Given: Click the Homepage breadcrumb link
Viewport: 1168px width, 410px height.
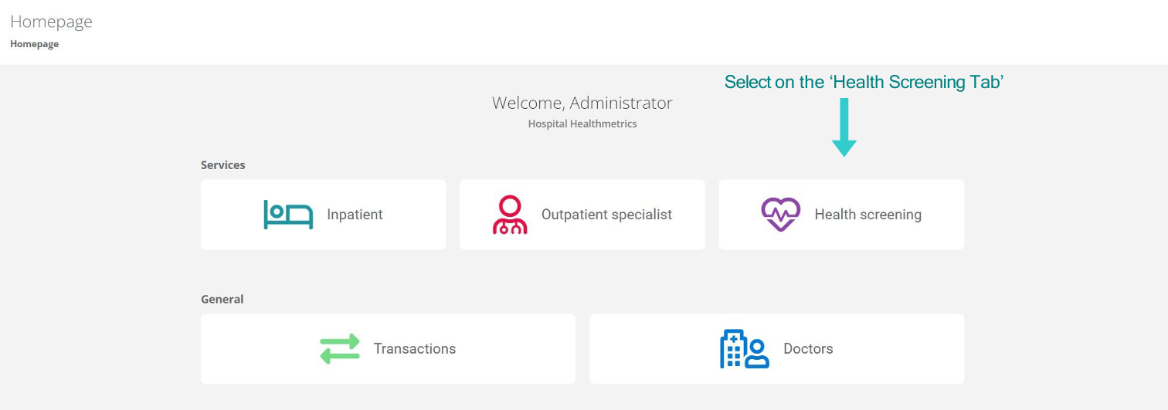Looking at the screenshot, I should click(x=34, y=44).
